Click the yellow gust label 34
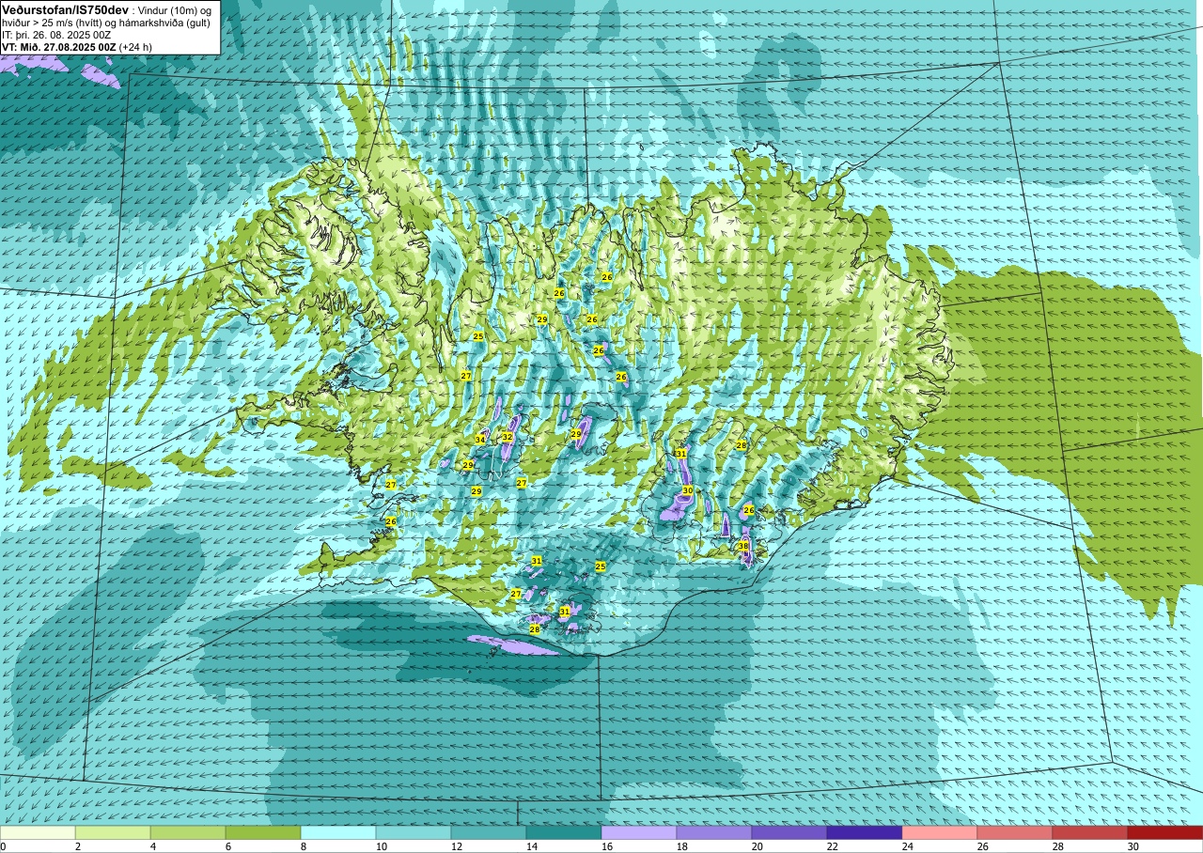This screenshot has width=1203, height=853. (x=479, y=440)
